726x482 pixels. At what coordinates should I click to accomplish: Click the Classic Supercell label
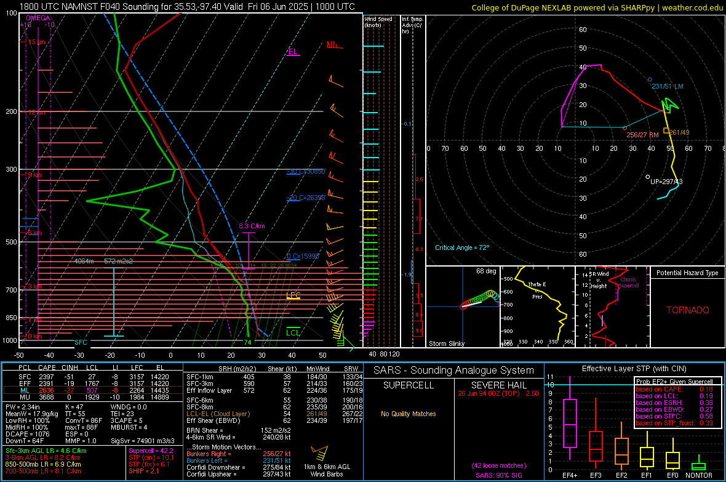(628, 283)
